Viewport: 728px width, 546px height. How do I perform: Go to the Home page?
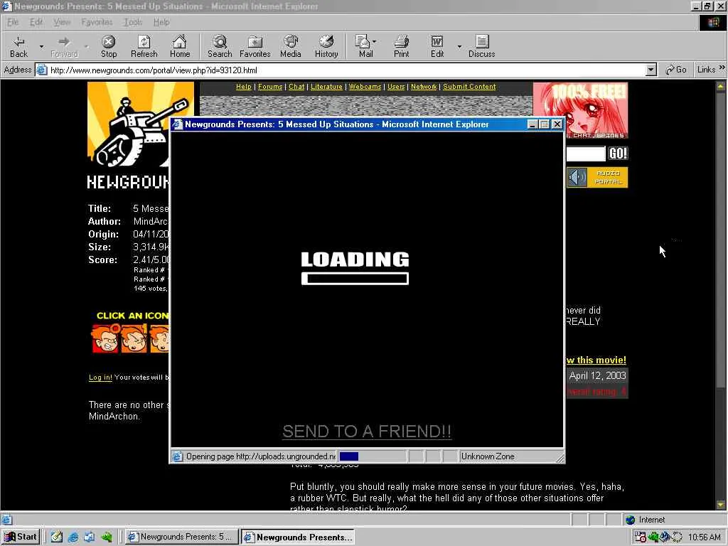(x=180, y=46)
